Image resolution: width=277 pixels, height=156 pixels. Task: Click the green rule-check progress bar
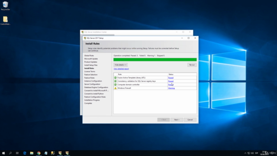click(x=155, y=60)
